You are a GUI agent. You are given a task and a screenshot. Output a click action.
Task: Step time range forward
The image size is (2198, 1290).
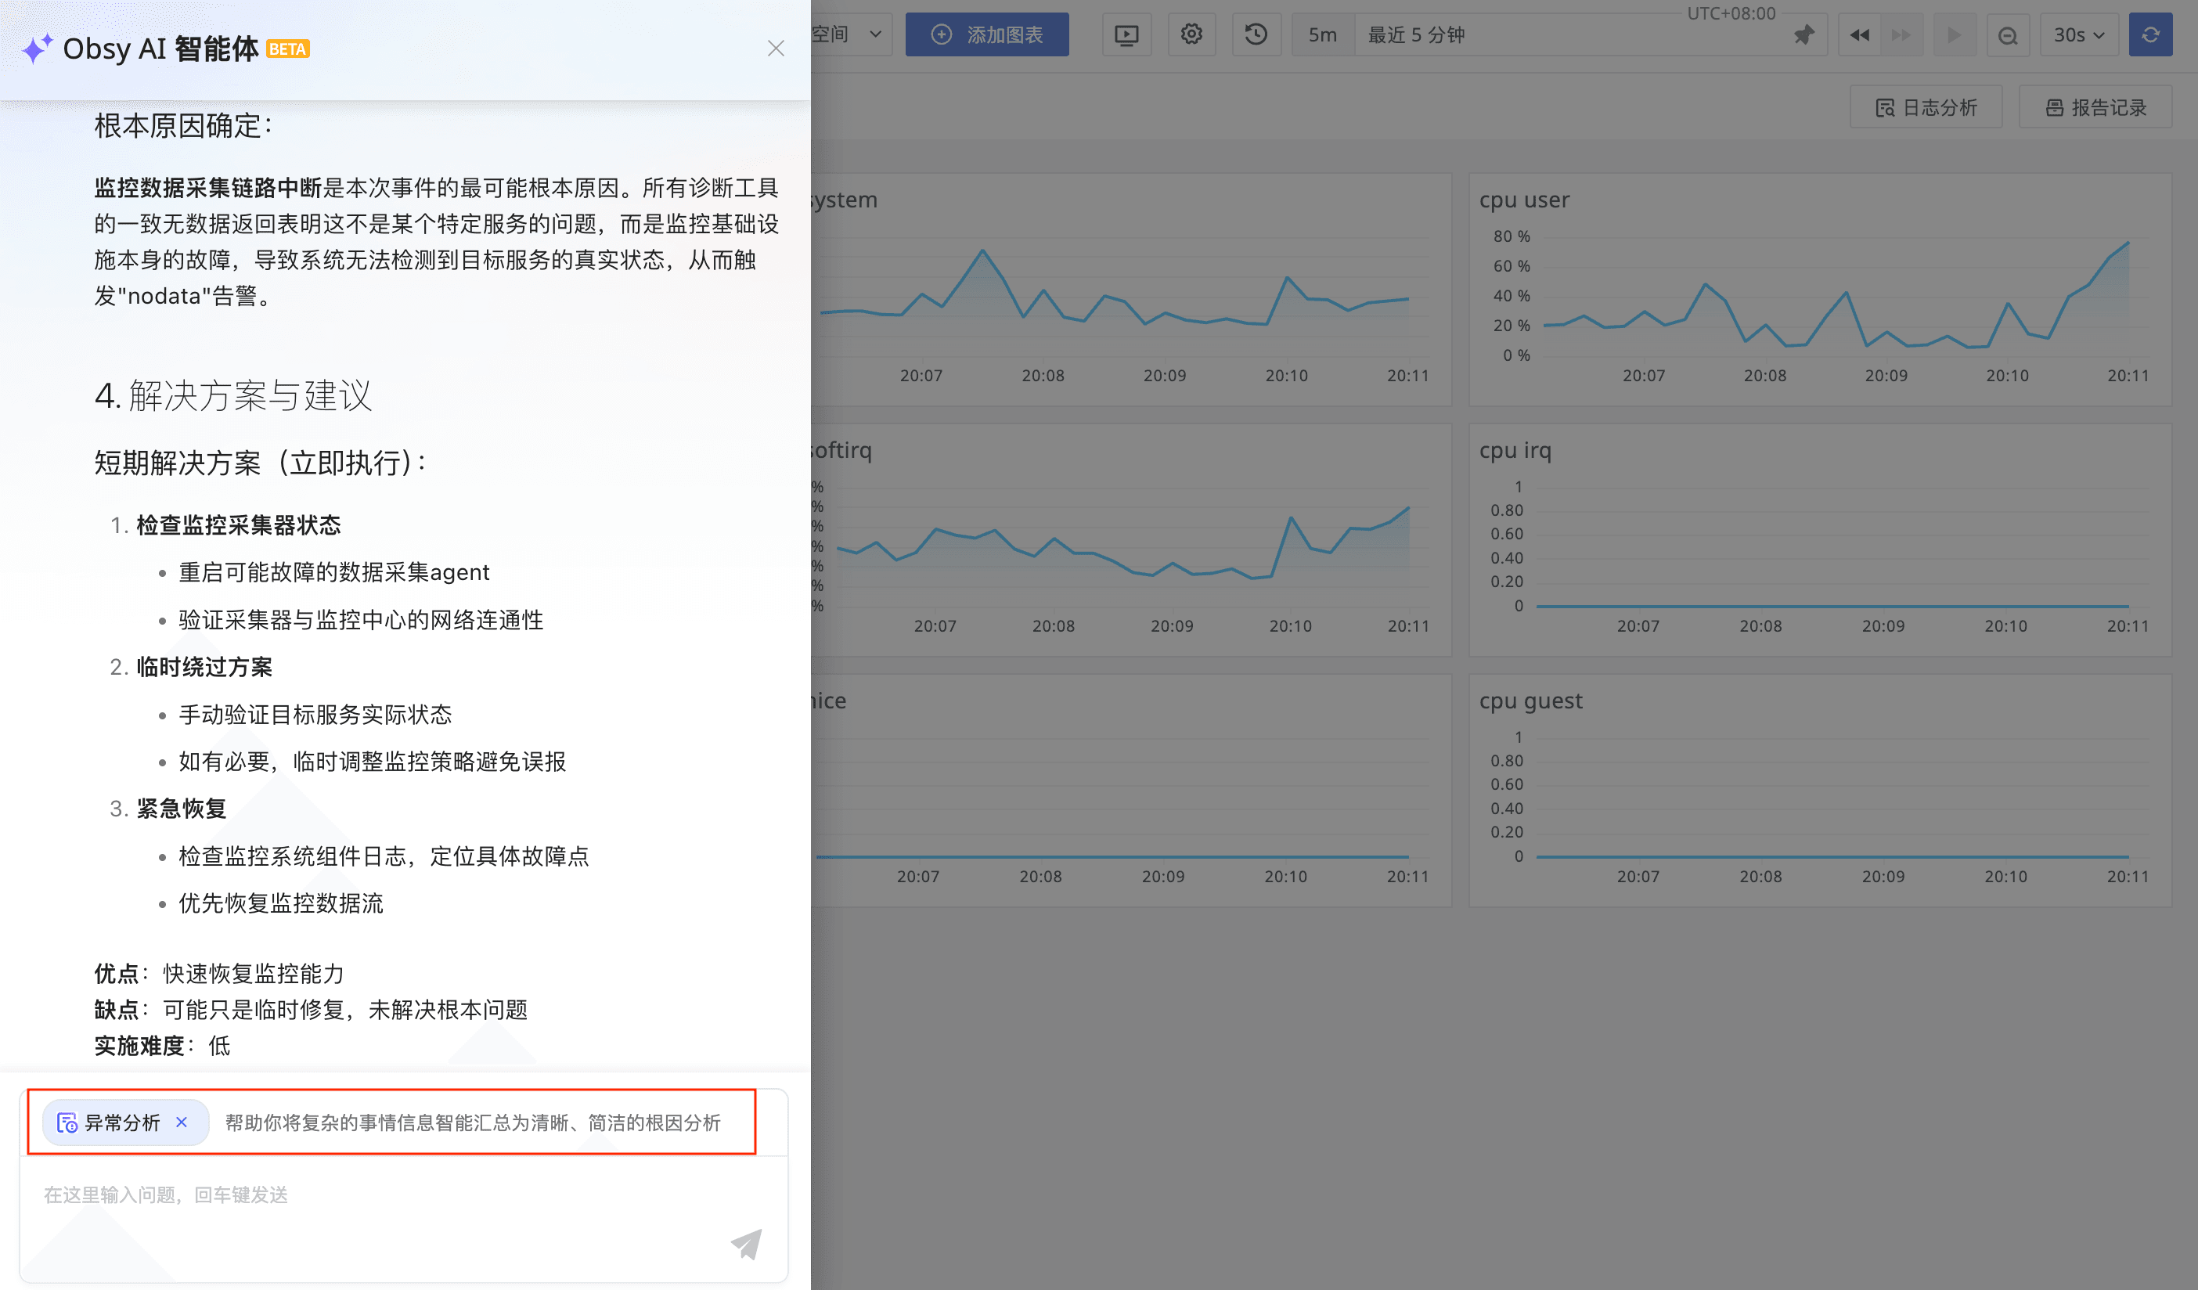click(1901, 35)
